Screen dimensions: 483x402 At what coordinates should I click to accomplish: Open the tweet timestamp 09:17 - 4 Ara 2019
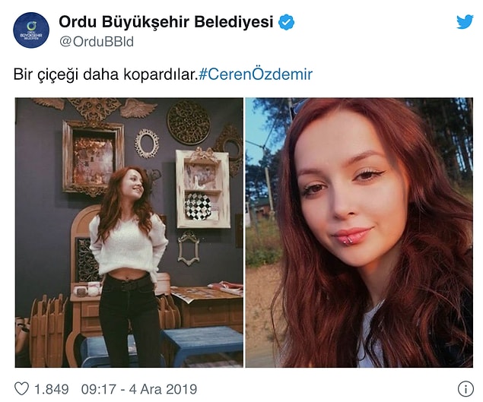click(139, 389)
